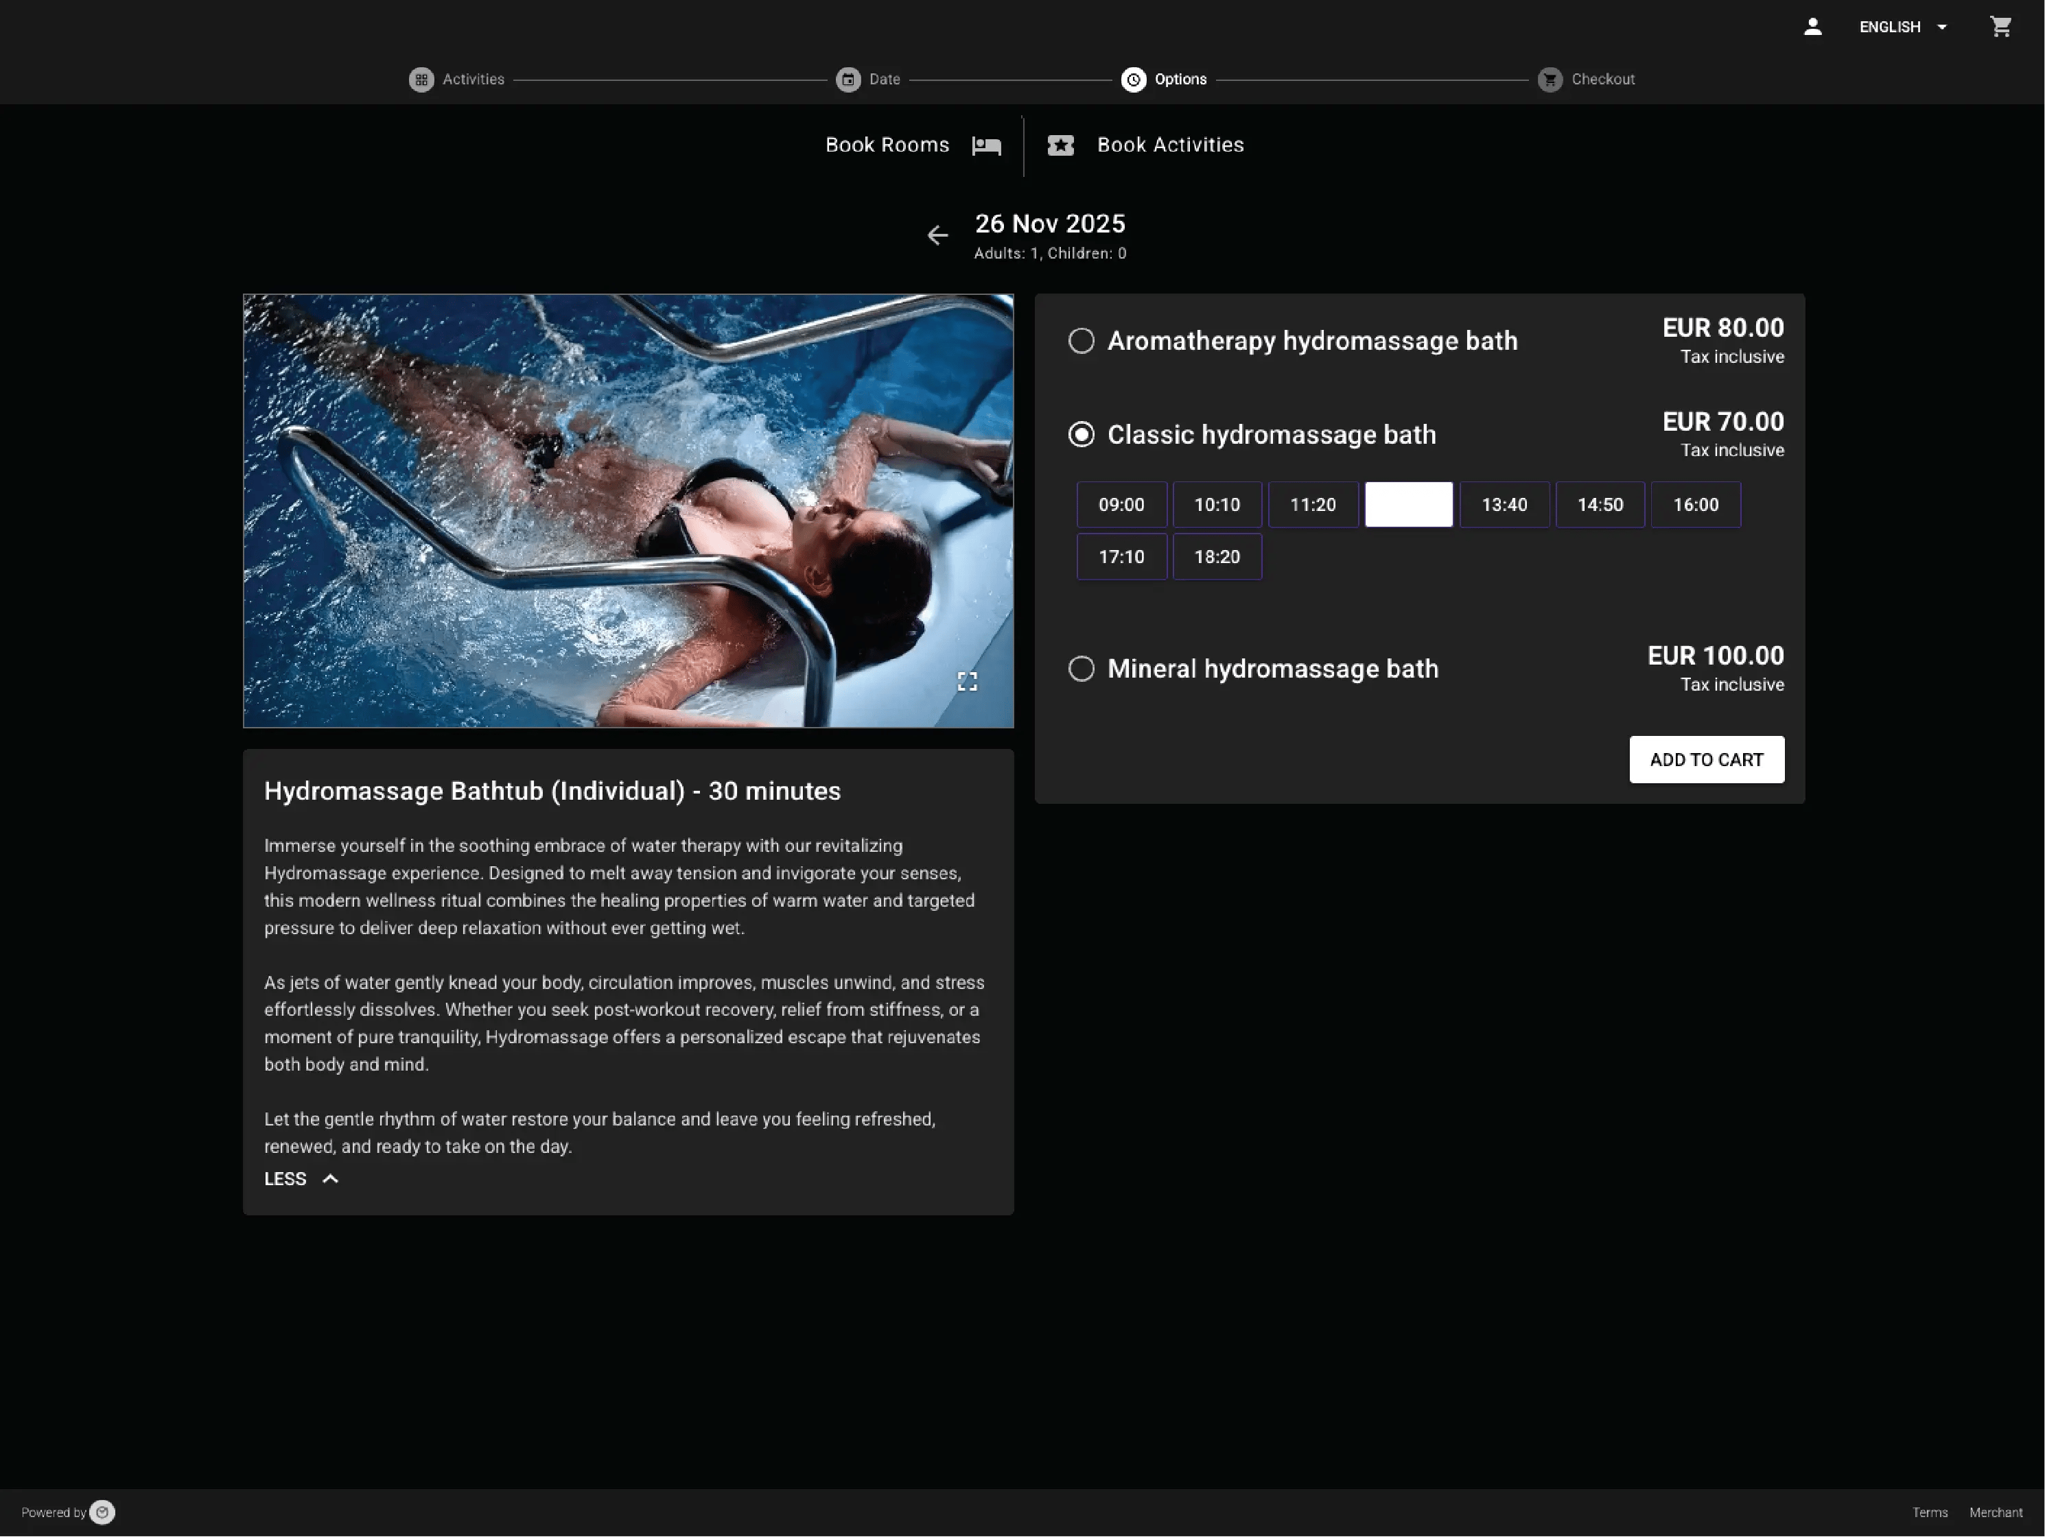Open the shopping cart icon

point(2000,27)
